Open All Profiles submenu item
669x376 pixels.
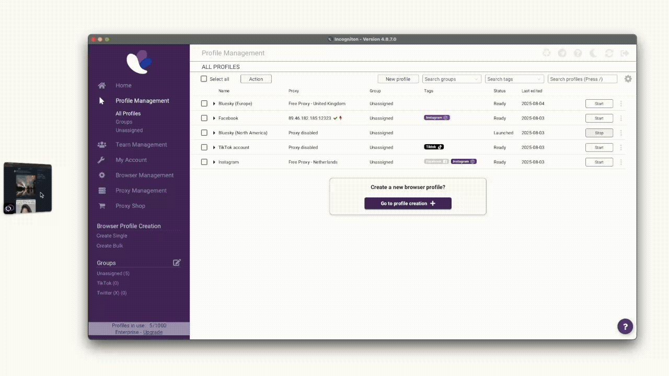click(128, 113)
